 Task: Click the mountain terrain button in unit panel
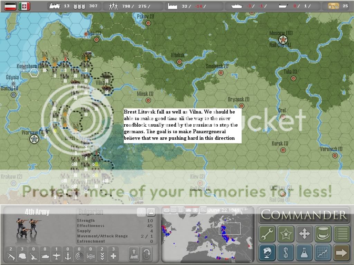click(151, 212)
